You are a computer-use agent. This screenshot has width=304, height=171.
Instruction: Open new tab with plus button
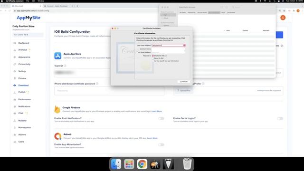77,6
